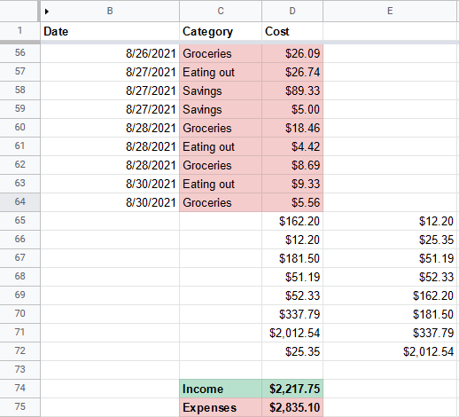Select column D header

click(x=292, y=11)
